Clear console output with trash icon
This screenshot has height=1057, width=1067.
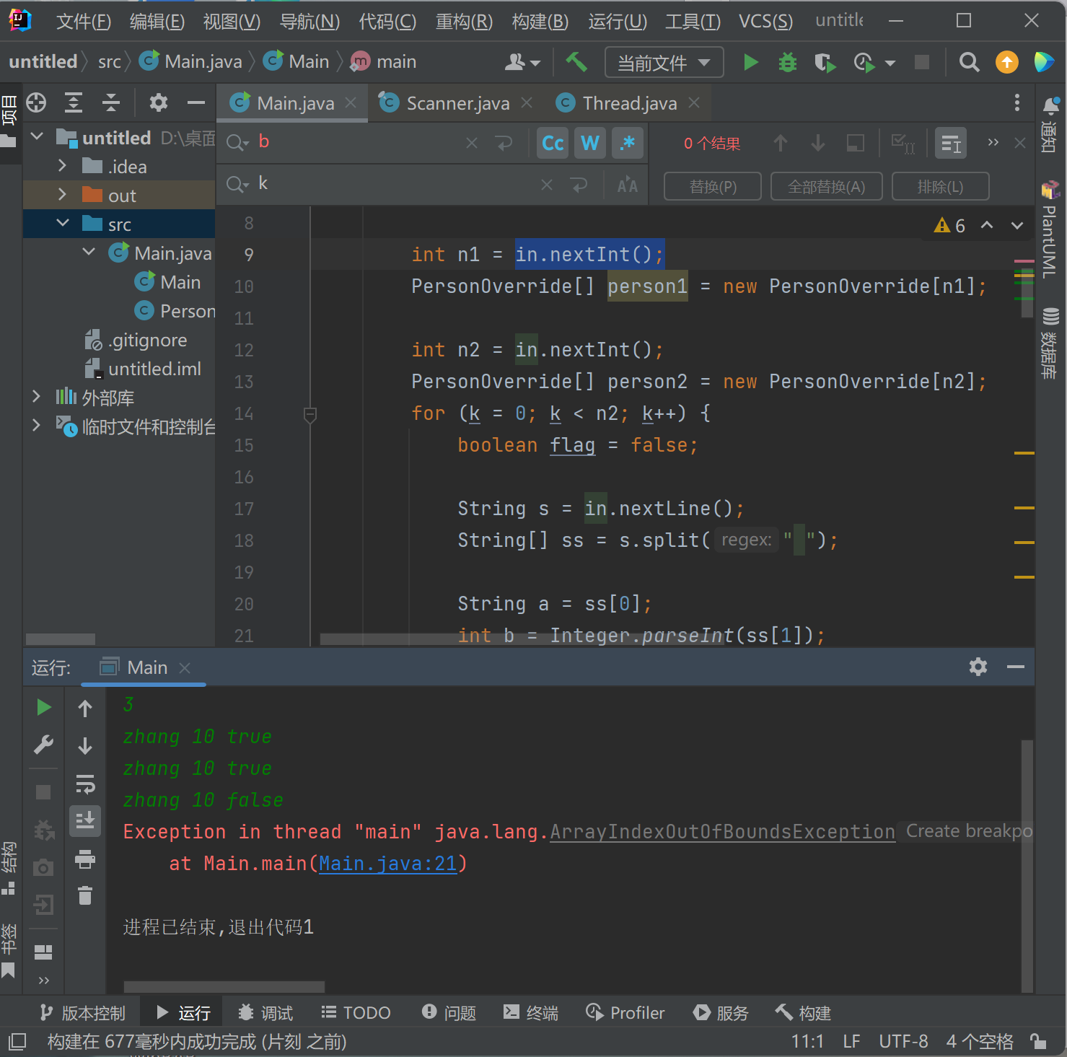point(85,895)
